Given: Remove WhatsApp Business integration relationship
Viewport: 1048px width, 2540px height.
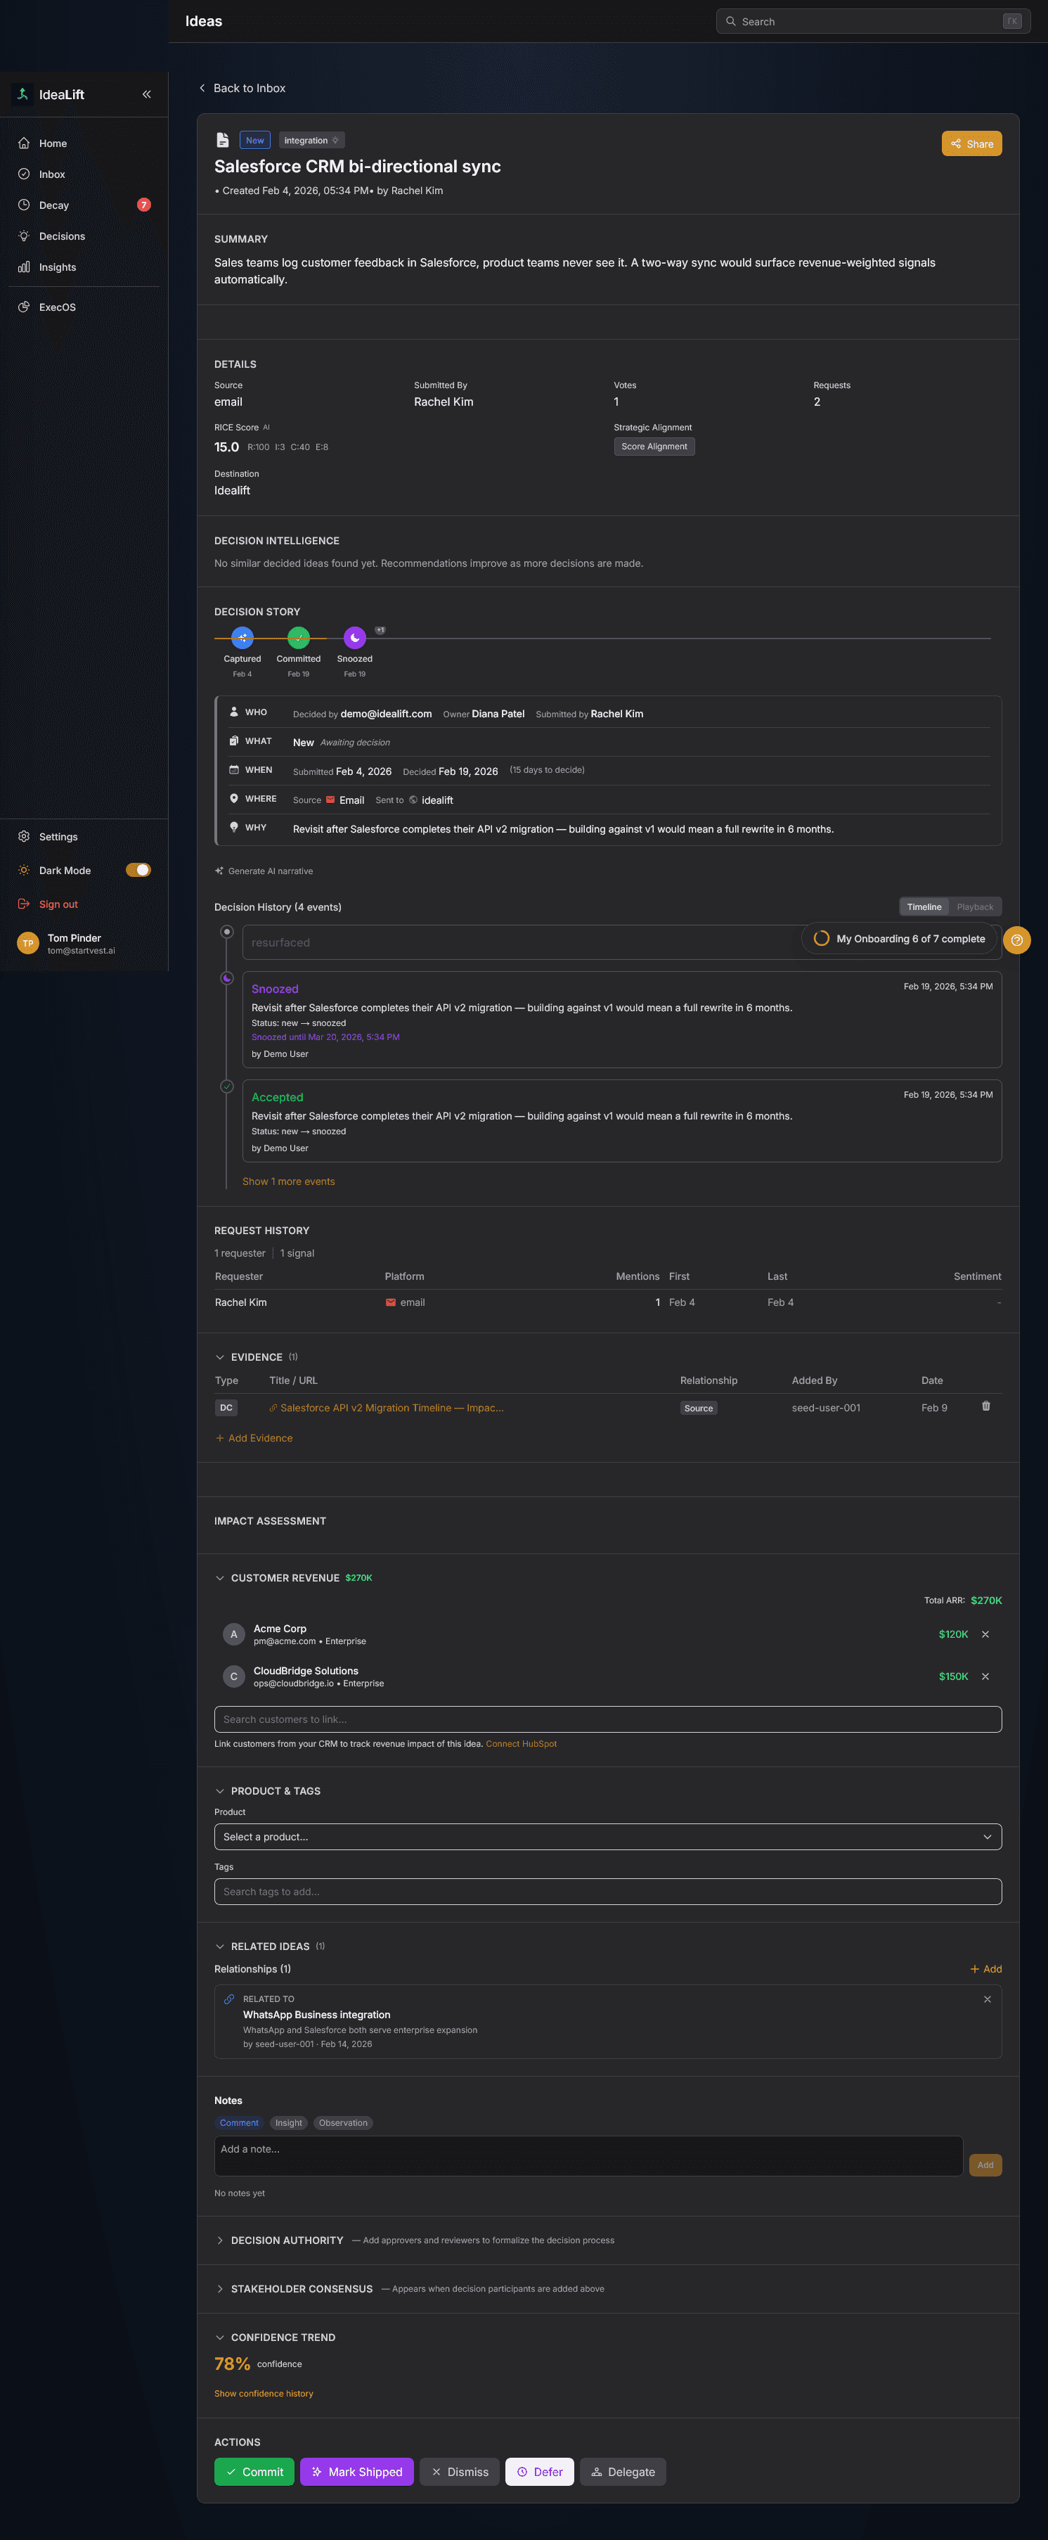Looking at the screenshot, I should click(x=987, y=2000).
